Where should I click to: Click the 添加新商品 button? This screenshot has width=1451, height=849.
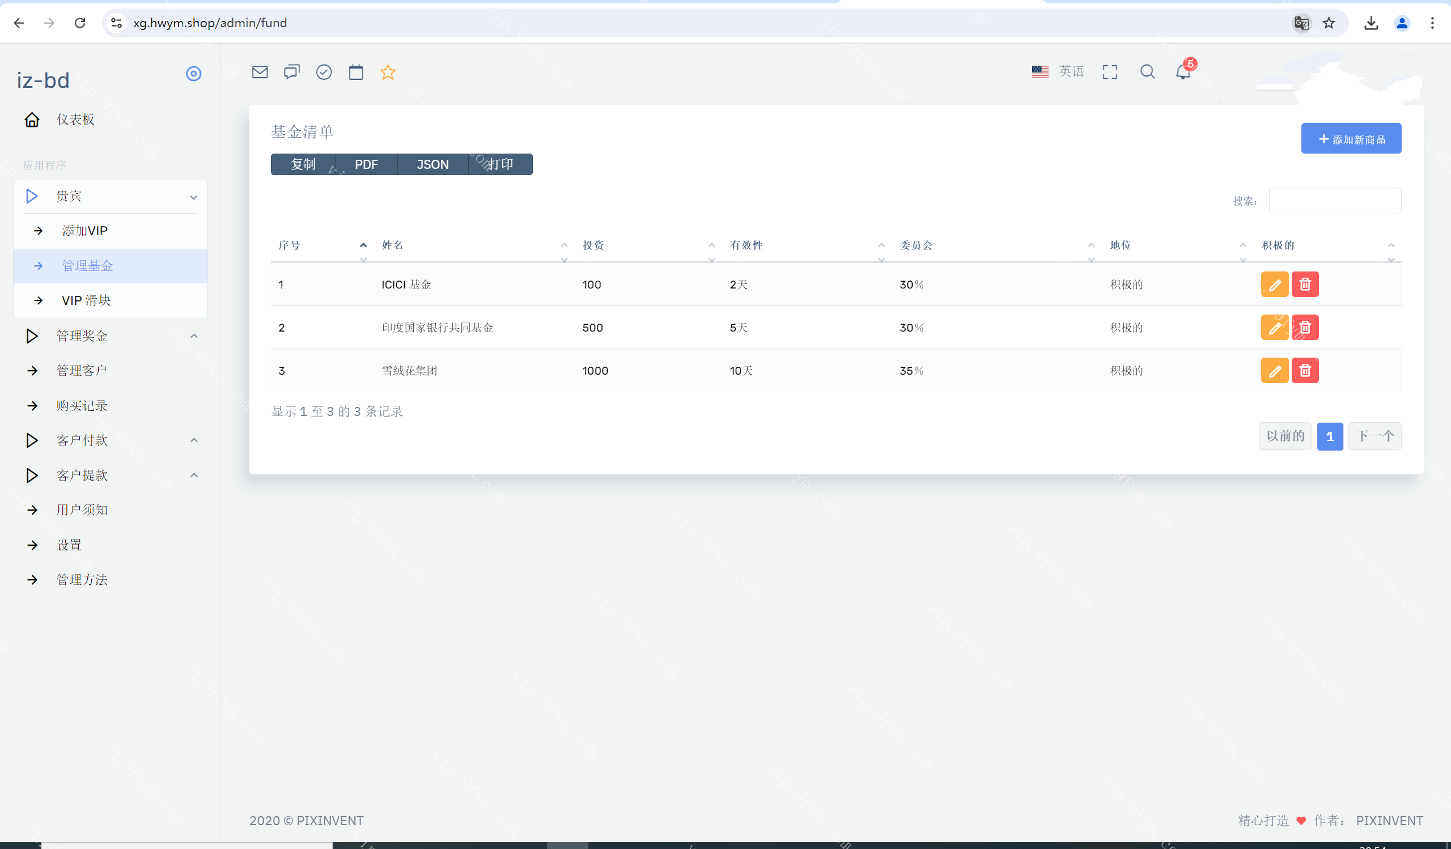coord(1351,139)
